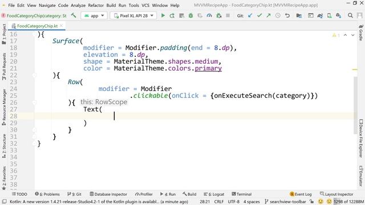Viewport: 365px width, 205px height.
Task: Push commits with Git up-right arrow
Action: 269,15
